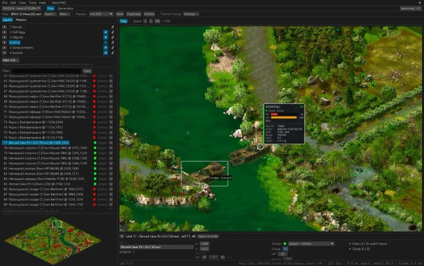Image resolution: width=424 pixels, height=266 pixels.
Task: Open the File menu
Action: [5, 3]
